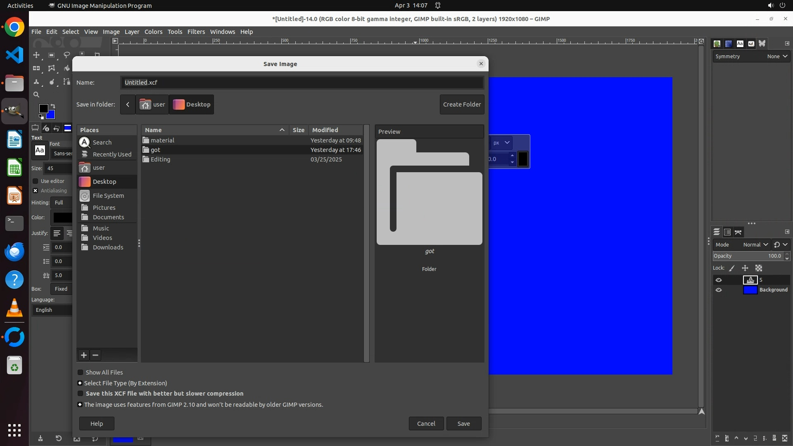Viewport: 793px width, 446px height.
Task: Open the Filters menu
Action: 196,32
